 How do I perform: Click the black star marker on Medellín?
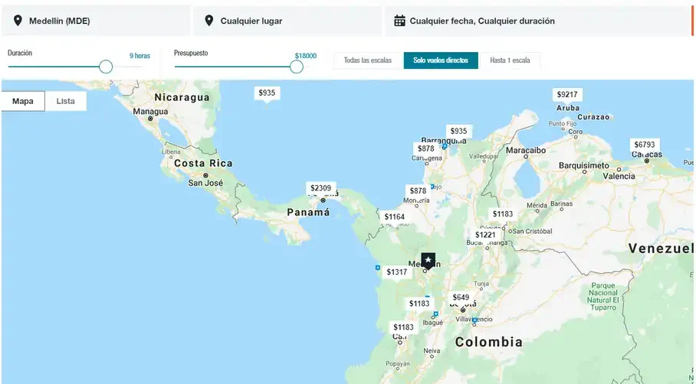click(428, 261)
